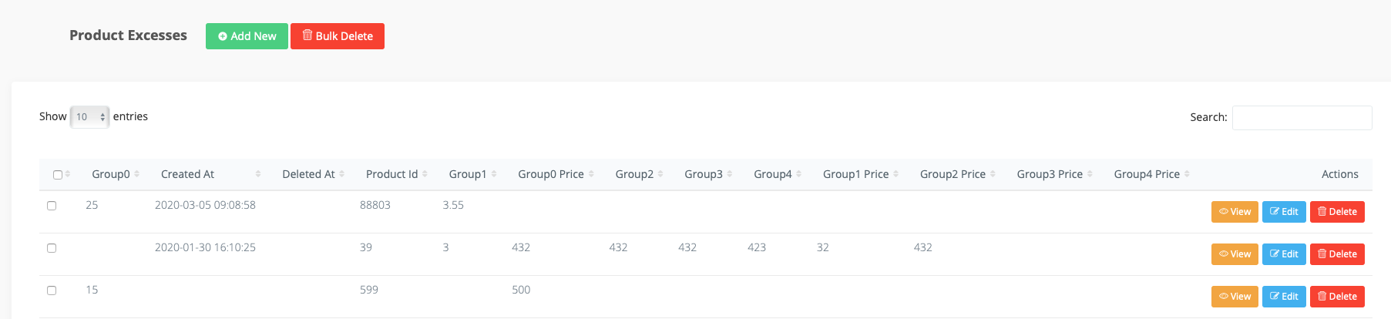View the product 599 record

point(1235,297)
